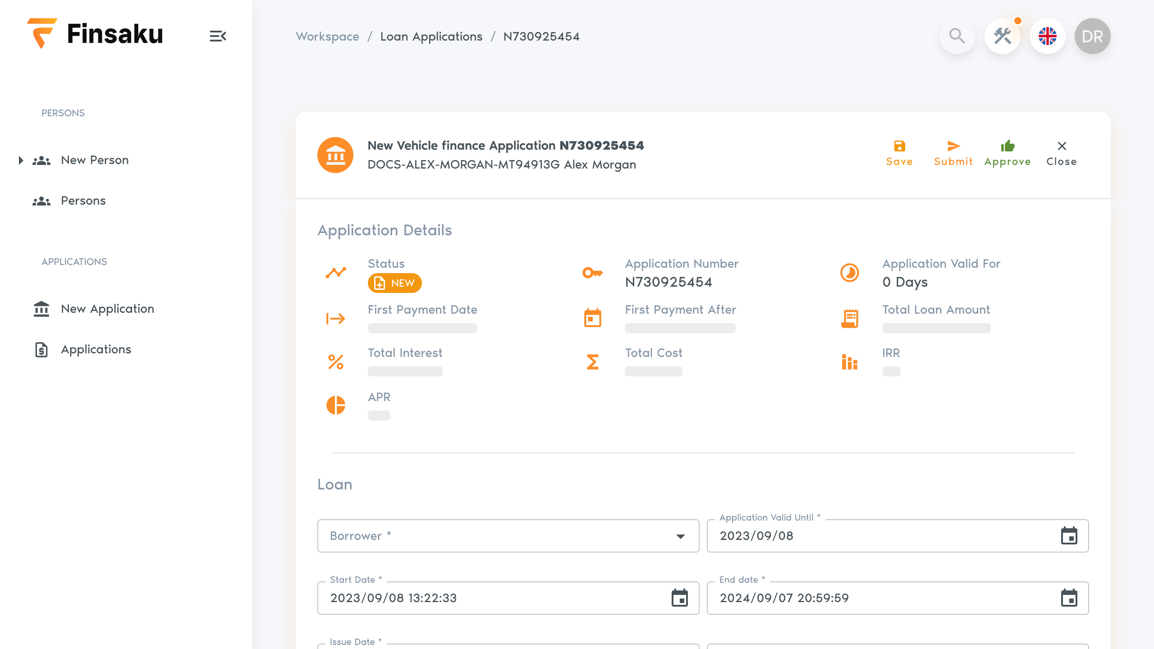Image resolution: width=1154 pixels, height=649 pixels.
Task: Click N730925454 breadcrumb
Action: point(541,37)
